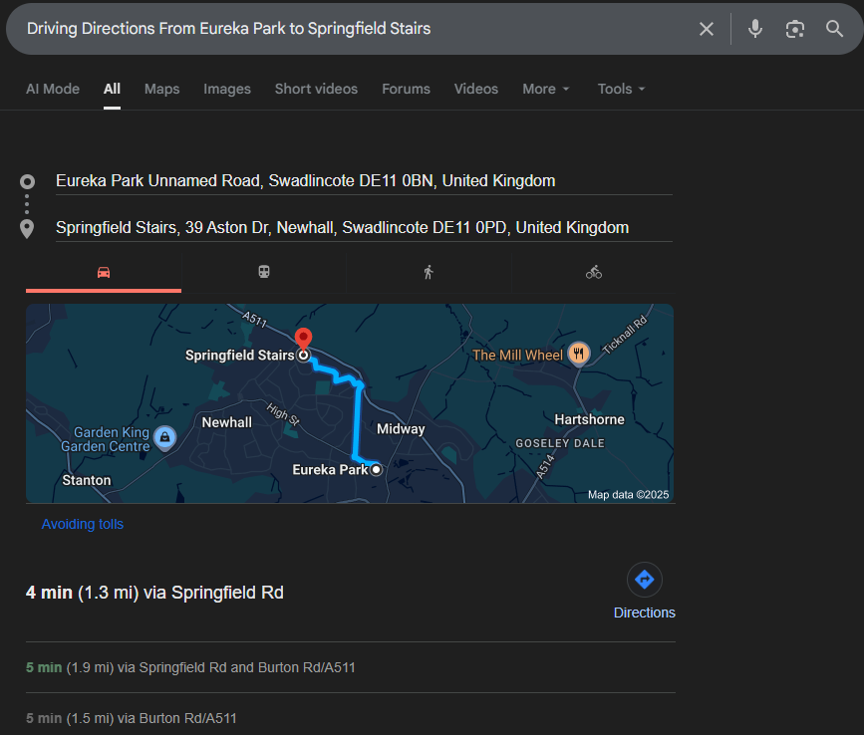Image resolution: width=864 pixels, height=735 pixels.
Task: Clear the search query with the X
Action: (707, 29)
